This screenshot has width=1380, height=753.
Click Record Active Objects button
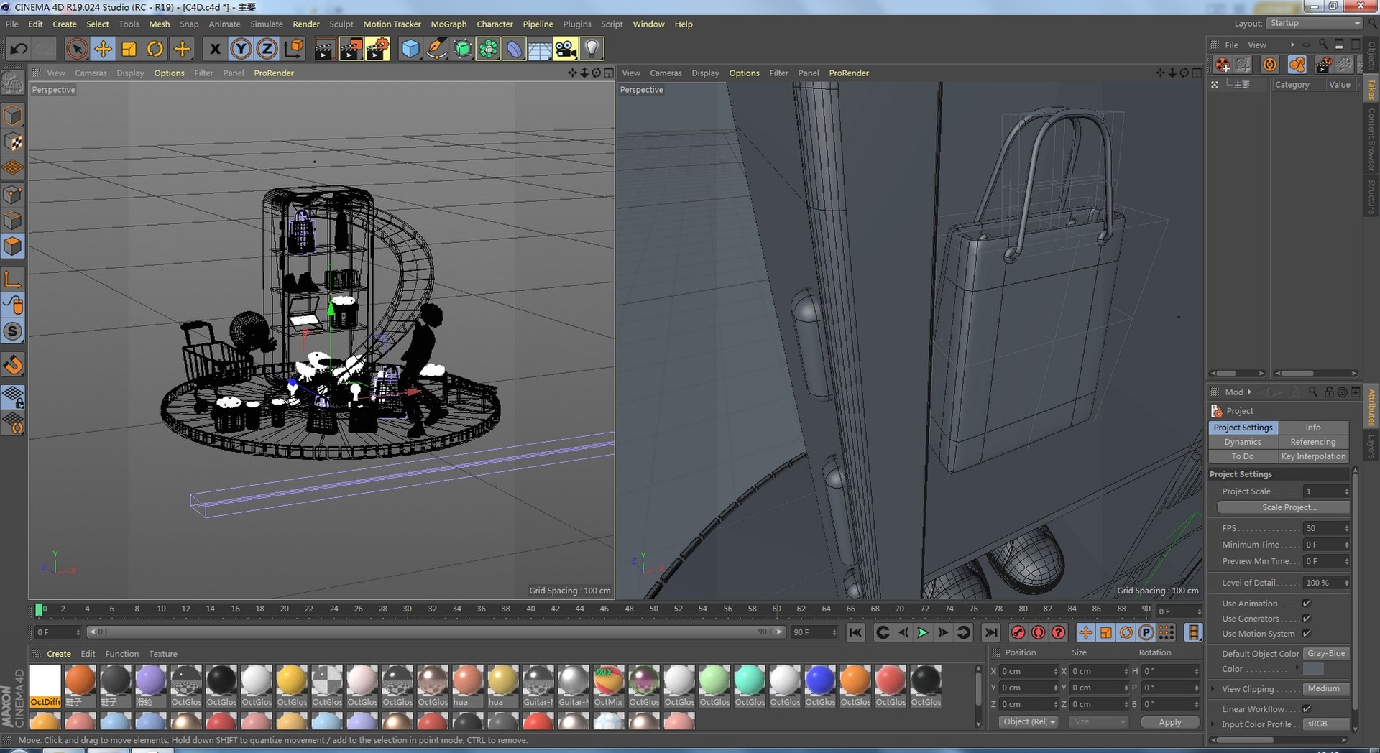(1018, 632)
